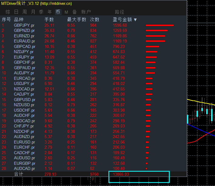Open the 路径 path tab
Screen dimensions: 215x186
coord(120,12)
